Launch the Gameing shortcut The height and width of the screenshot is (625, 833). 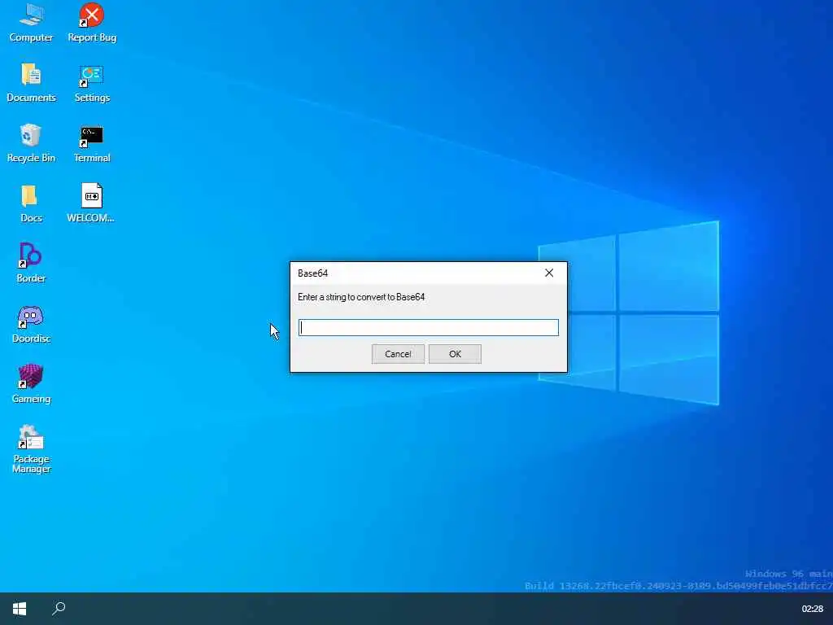pyautogui.click(x=32, y=384)
